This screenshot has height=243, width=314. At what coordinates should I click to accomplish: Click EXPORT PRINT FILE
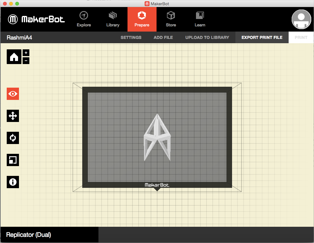tap(262, 37)
